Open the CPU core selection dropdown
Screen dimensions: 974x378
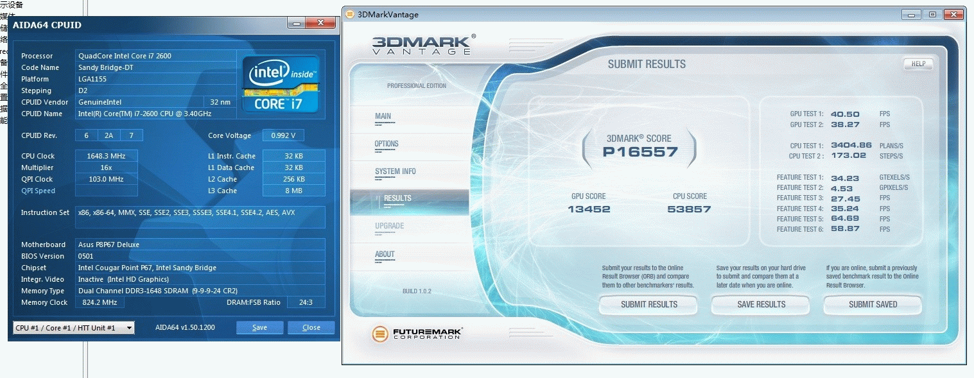point(74,328)
